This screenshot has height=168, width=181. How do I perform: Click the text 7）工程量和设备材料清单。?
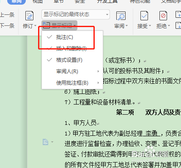click(100, 102)
